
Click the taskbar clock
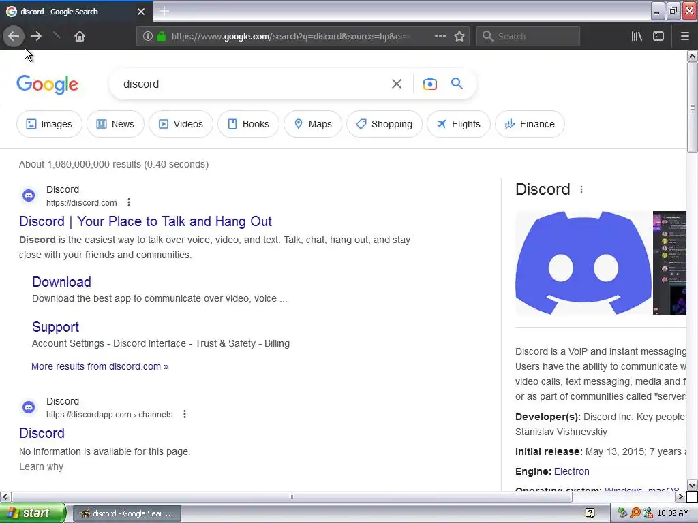coord(673,513)
